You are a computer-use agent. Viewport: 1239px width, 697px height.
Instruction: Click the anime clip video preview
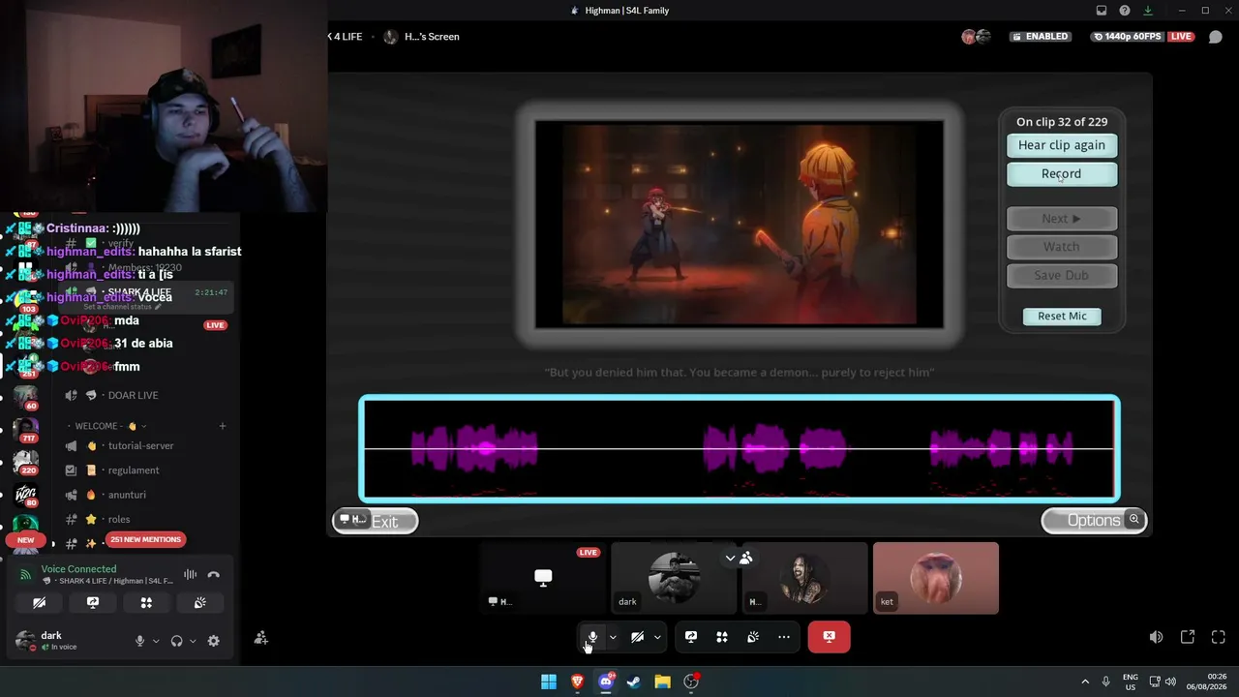point(740,224)
